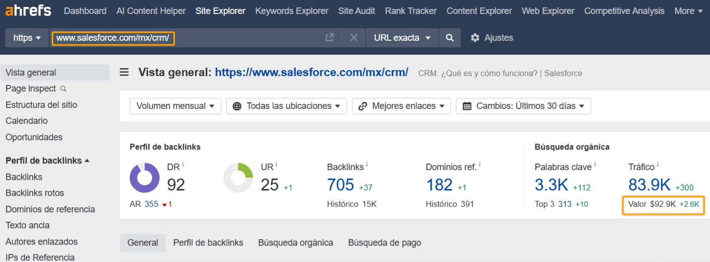This screenshot has width=710, height=262.
Task: Switch to Perfil de backlinks tab
Action: click(x=208, y=243)
